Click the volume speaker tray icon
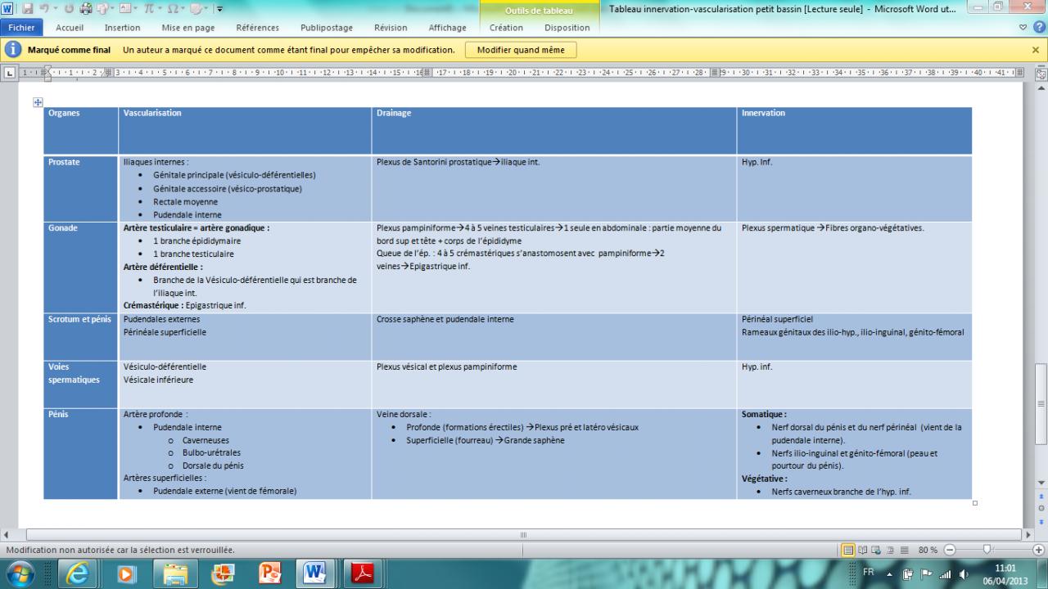The image size is (1048, 589). click(x=963, y=573)
